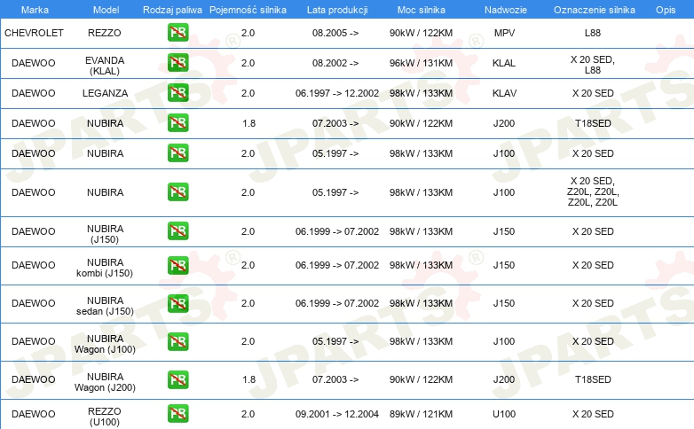694x429 pixels.
Task: Select the NUBIRA Wagon (J200) model cell
Action: (x=105, y=382)
